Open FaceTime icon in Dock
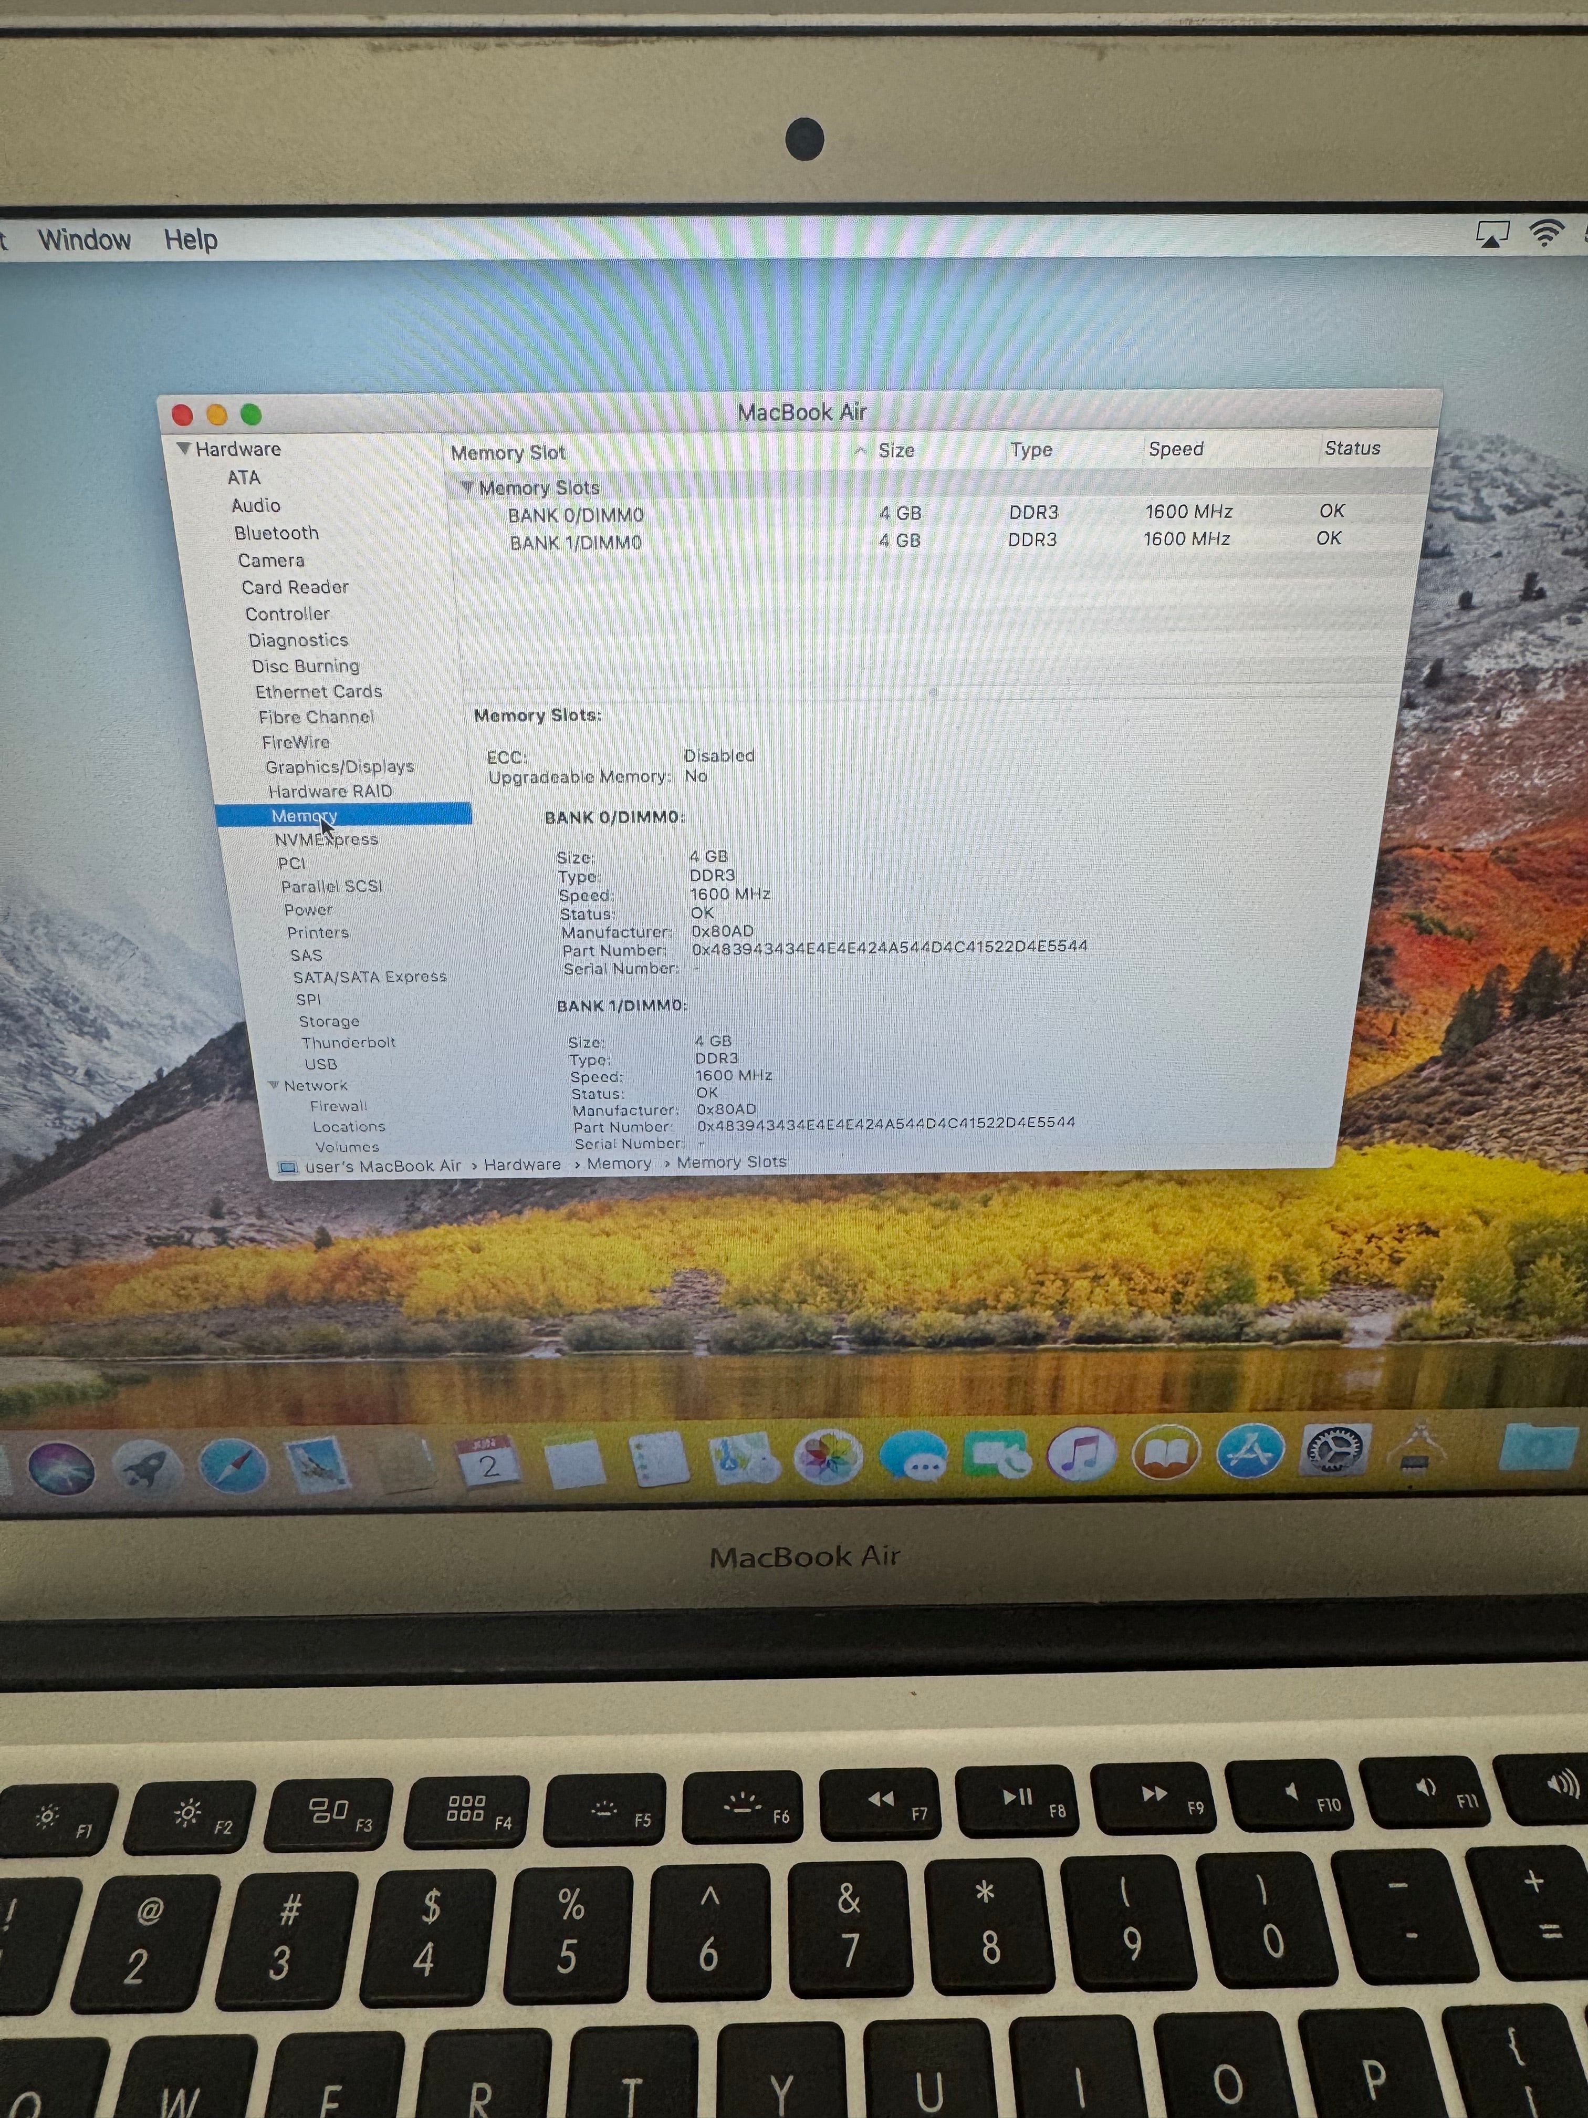 coord(998,1456)
